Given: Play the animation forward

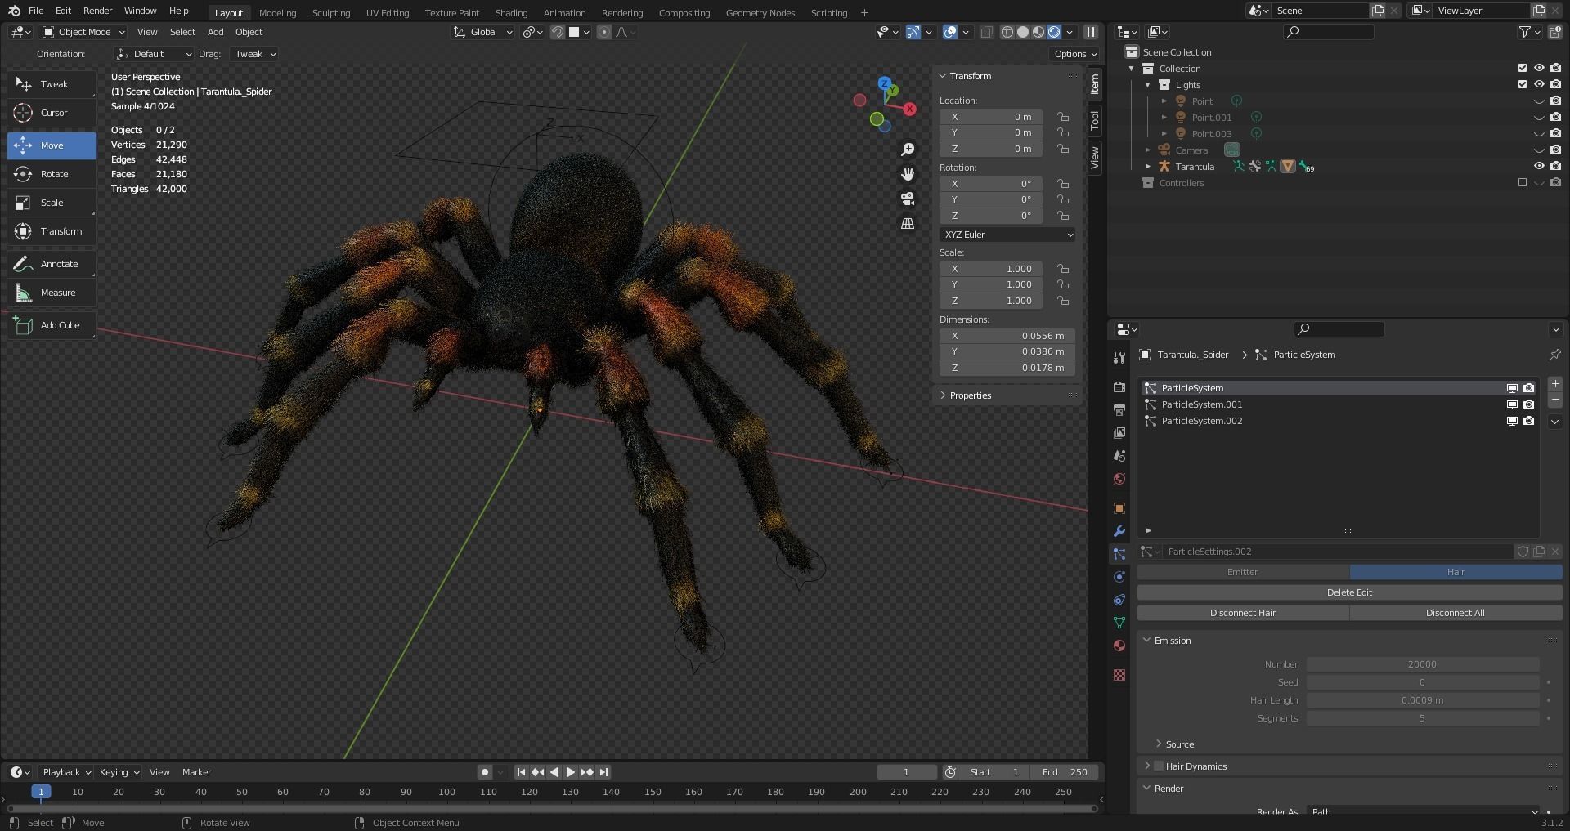Looking at the screenshot, I should (571, 772).
